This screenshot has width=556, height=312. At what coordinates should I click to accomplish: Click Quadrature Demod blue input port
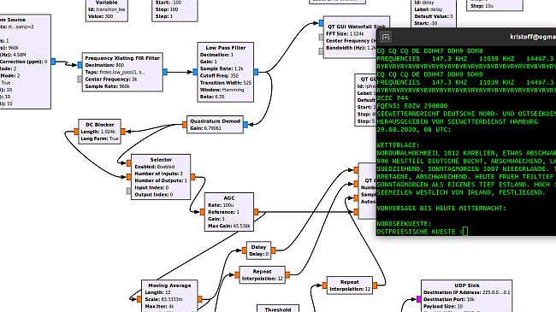tap(245, 125)
